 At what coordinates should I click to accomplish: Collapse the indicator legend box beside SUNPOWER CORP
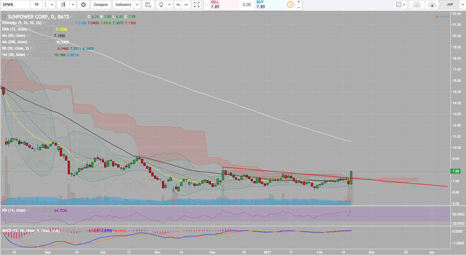tap(4, 17)
